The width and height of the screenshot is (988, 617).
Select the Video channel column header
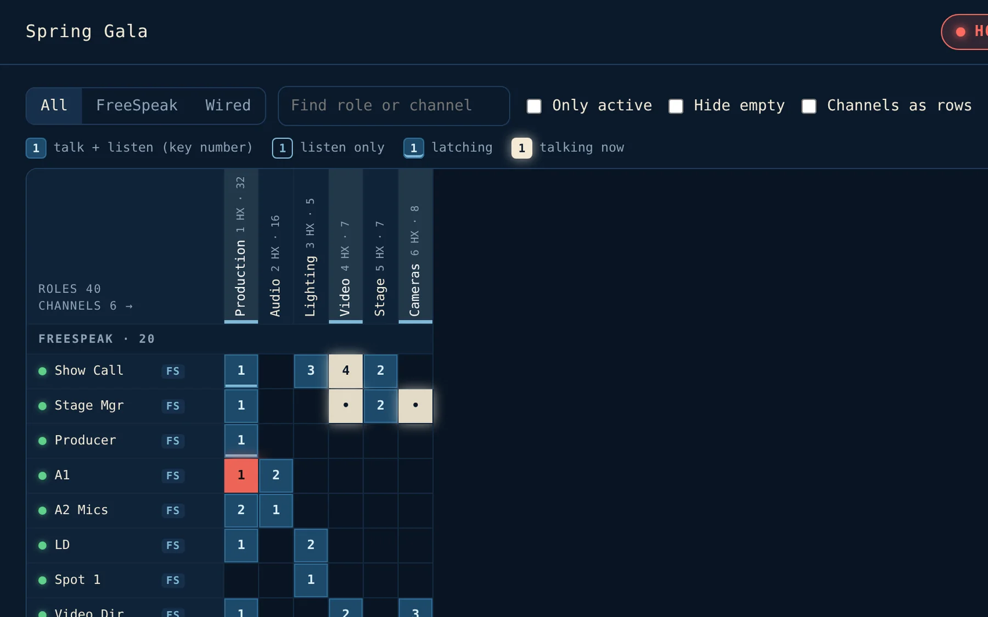pos(346,246)
